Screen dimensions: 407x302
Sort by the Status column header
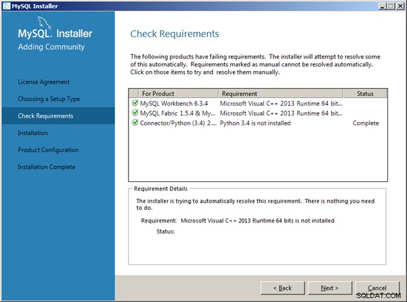(x=365, y=93)
